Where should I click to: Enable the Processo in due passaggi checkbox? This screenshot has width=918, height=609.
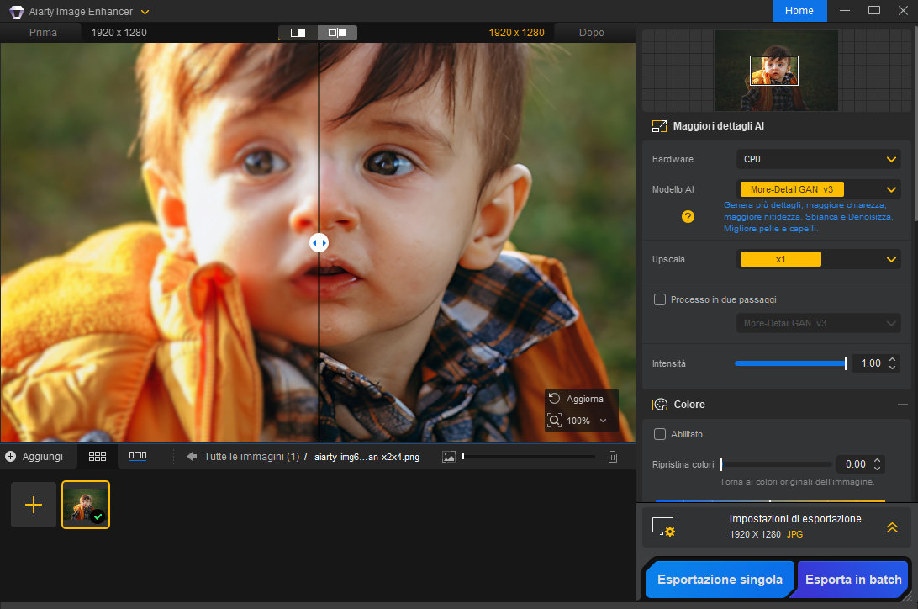(x=660, y=299)
